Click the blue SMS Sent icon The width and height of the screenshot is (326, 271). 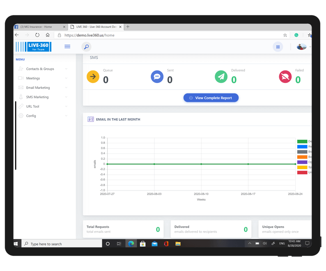157,77
